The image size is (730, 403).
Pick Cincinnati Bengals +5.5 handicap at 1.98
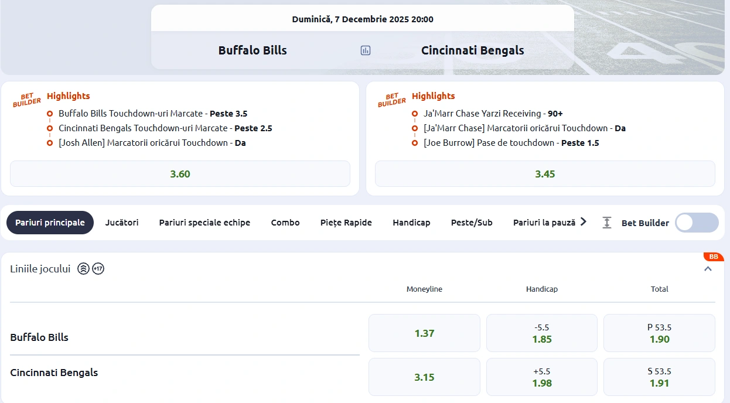click(541, 377)
